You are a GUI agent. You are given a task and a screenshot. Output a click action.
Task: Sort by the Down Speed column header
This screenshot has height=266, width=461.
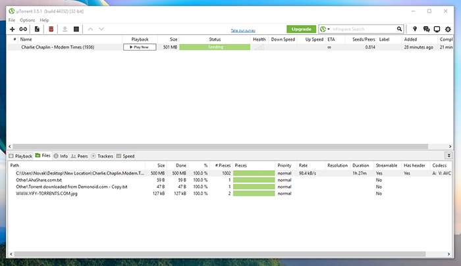283,39
